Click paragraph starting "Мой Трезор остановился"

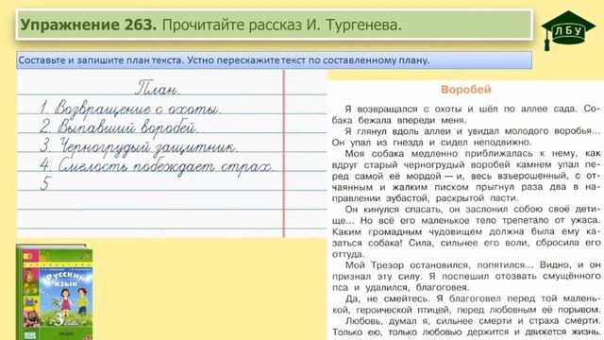point(466,277)
